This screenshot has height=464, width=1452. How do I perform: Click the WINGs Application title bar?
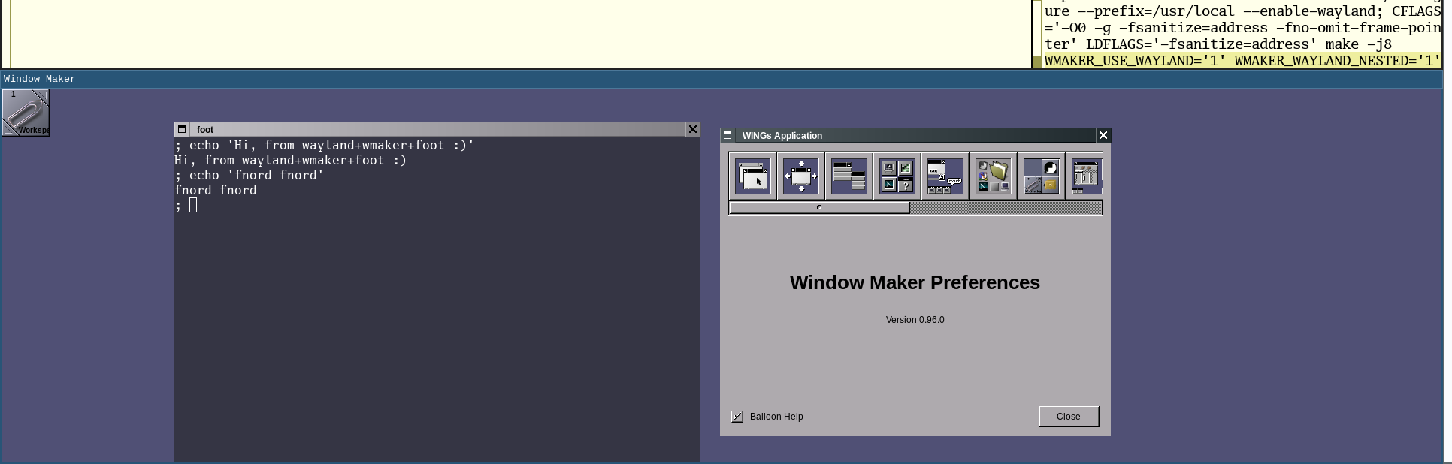(x=915, y=135)
